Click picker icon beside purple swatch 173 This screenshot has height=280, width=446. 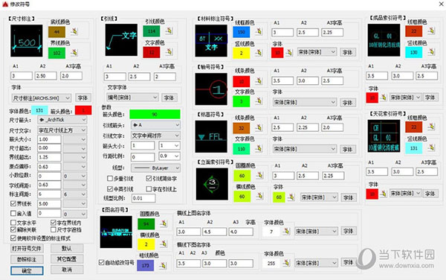click(x=163, y=265)
